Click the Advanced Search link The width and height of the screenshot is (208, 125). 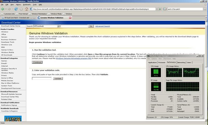tap(103, 26)
